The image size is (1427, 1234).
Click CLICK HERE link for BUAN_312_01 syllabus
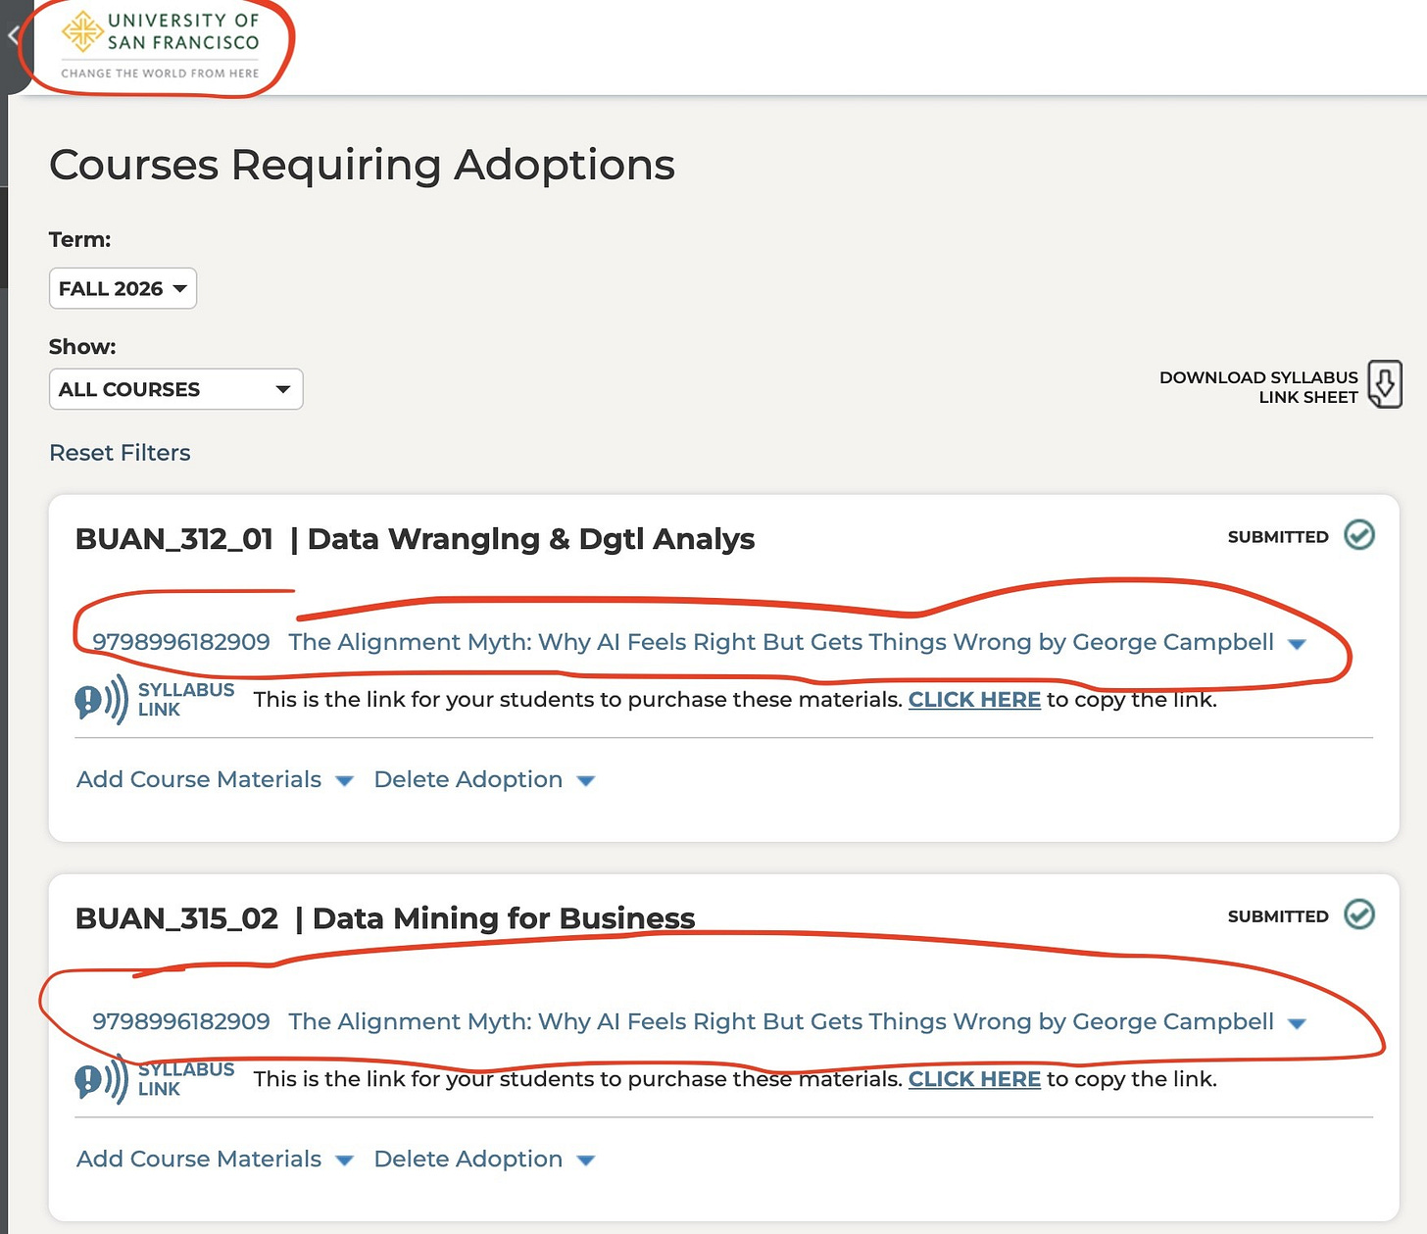click(x=974, y=700)
